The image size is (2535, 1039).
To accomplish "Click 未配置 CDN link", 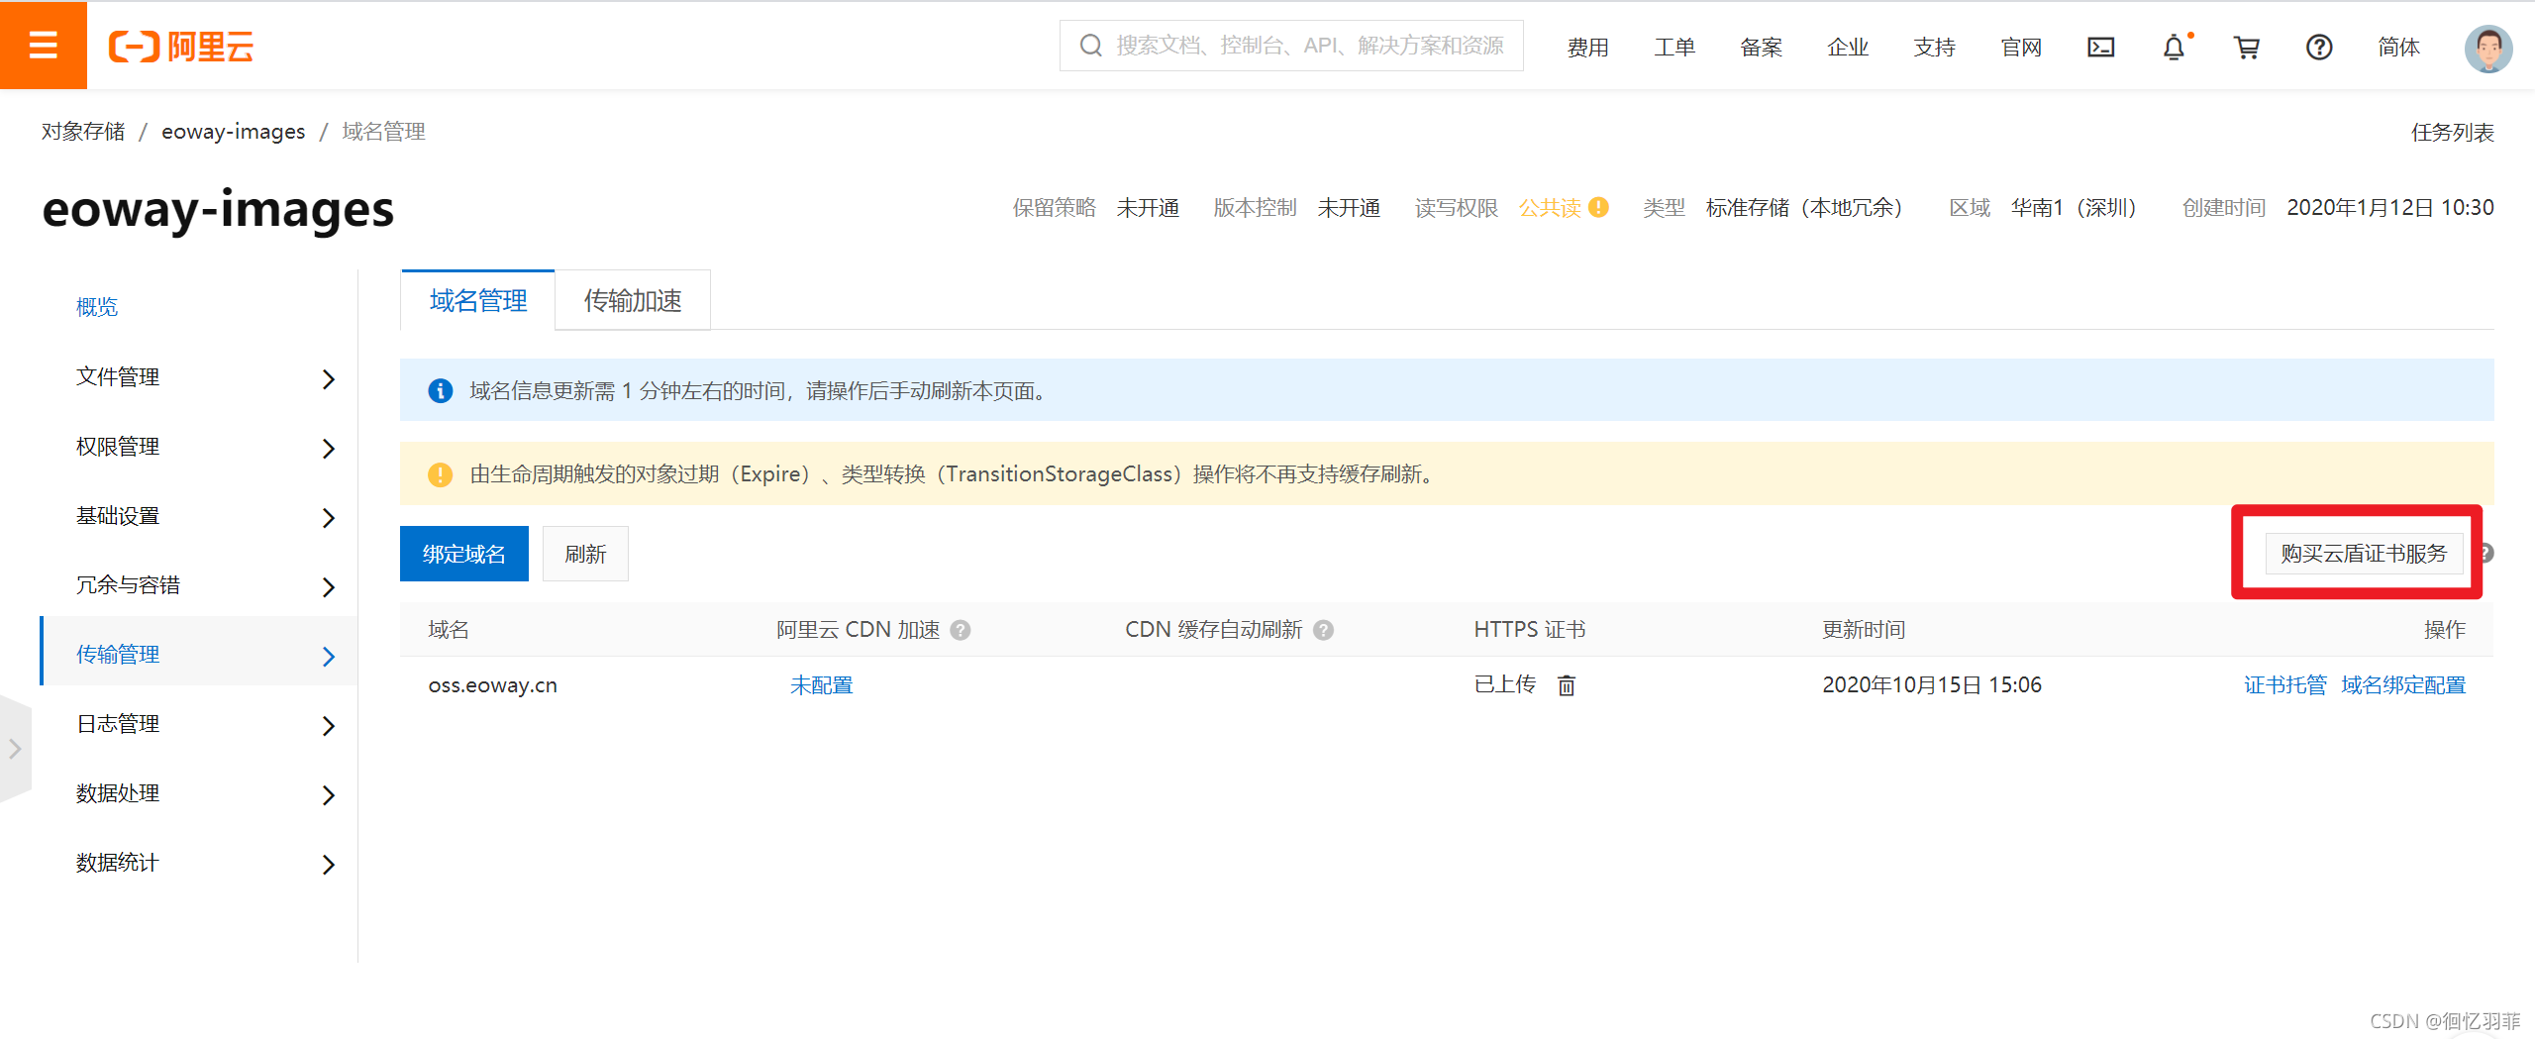I will tap(821, 684).
